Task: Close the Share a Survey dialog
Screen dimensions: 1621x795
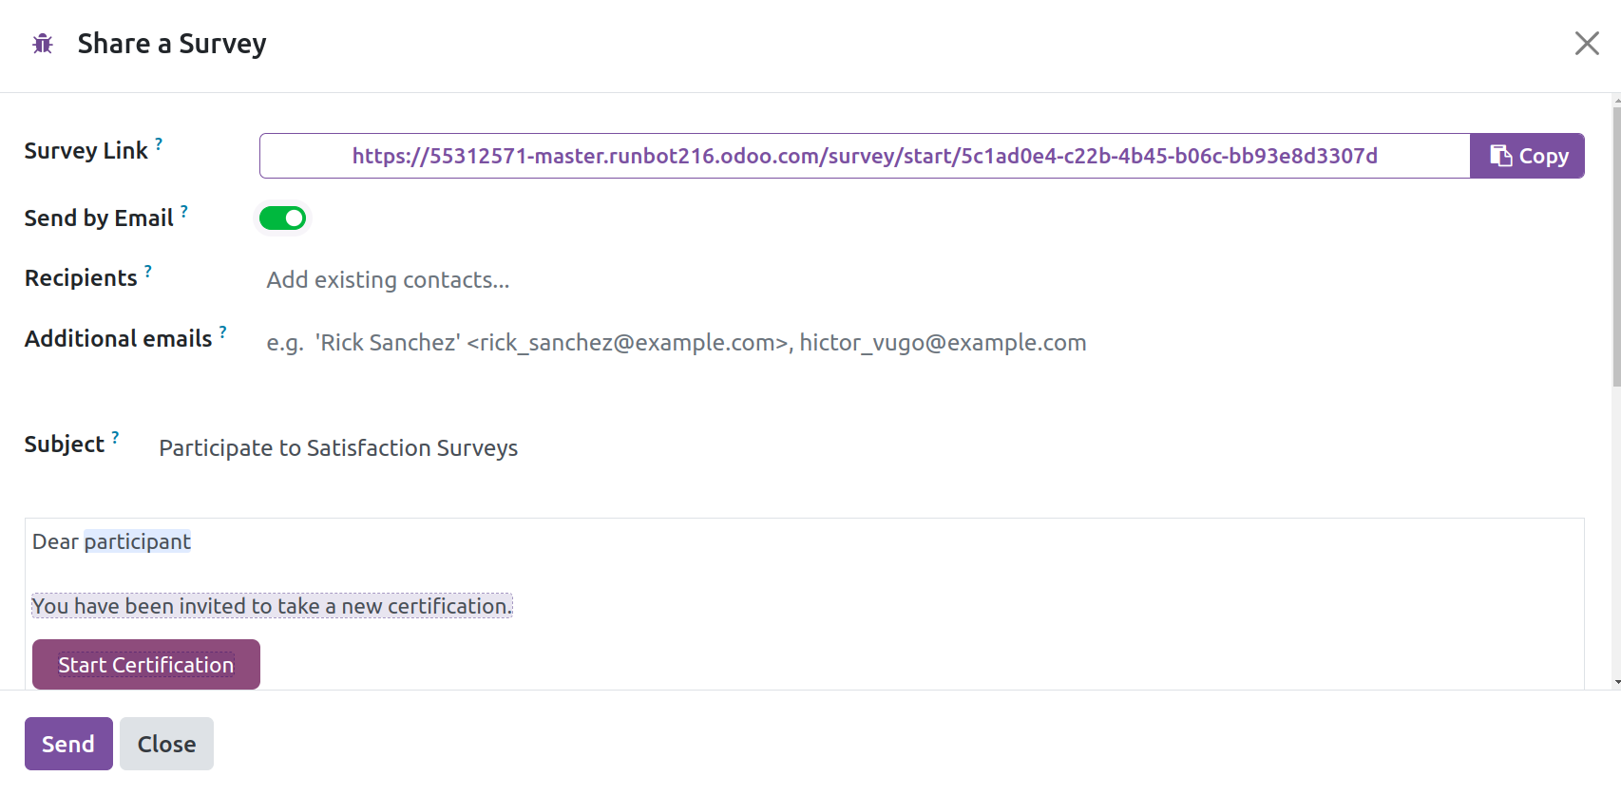Action: point(1586,44)
